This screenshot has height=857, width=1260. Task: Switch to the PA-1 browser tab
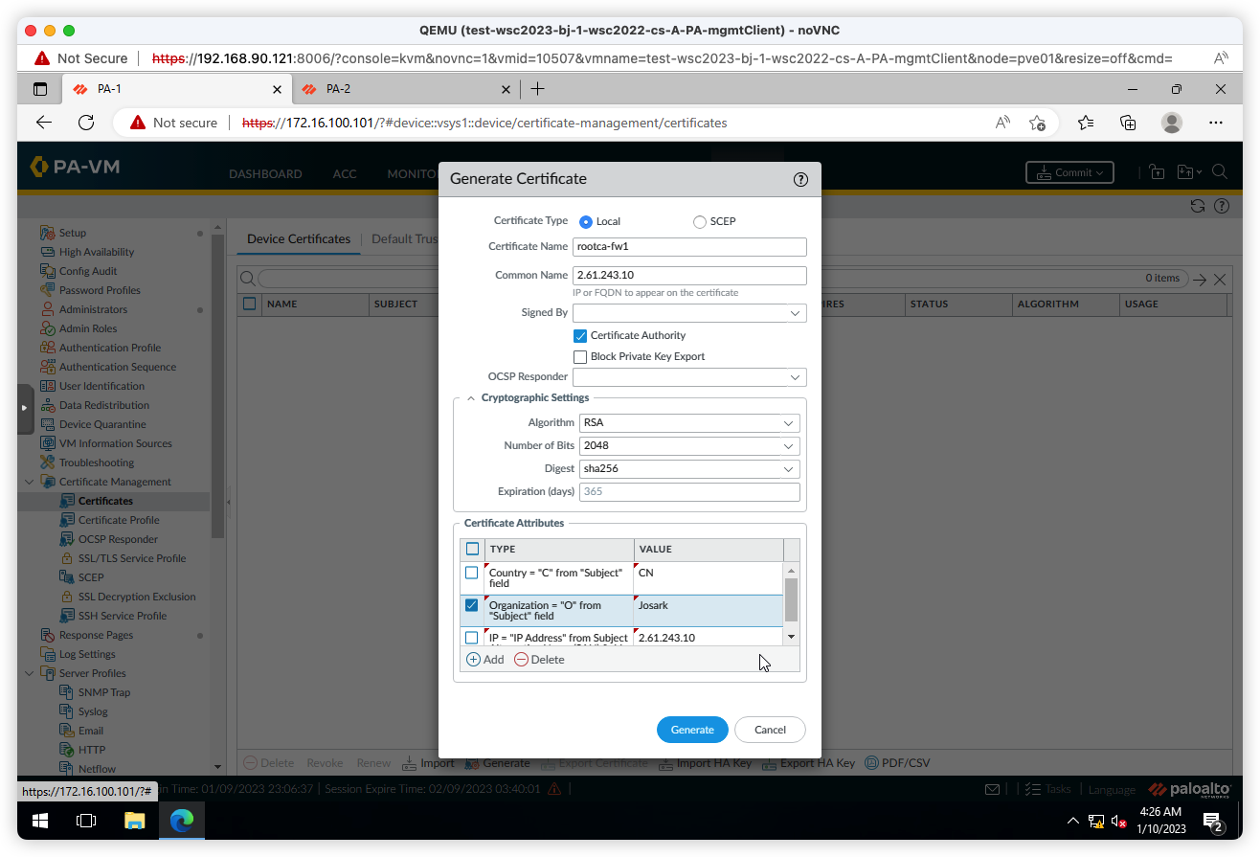pyautogui.click(x=176, y=89)
